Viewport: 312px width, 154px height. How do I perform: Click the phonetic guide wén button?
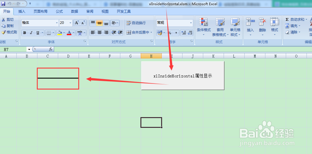[x=80, y=33]
